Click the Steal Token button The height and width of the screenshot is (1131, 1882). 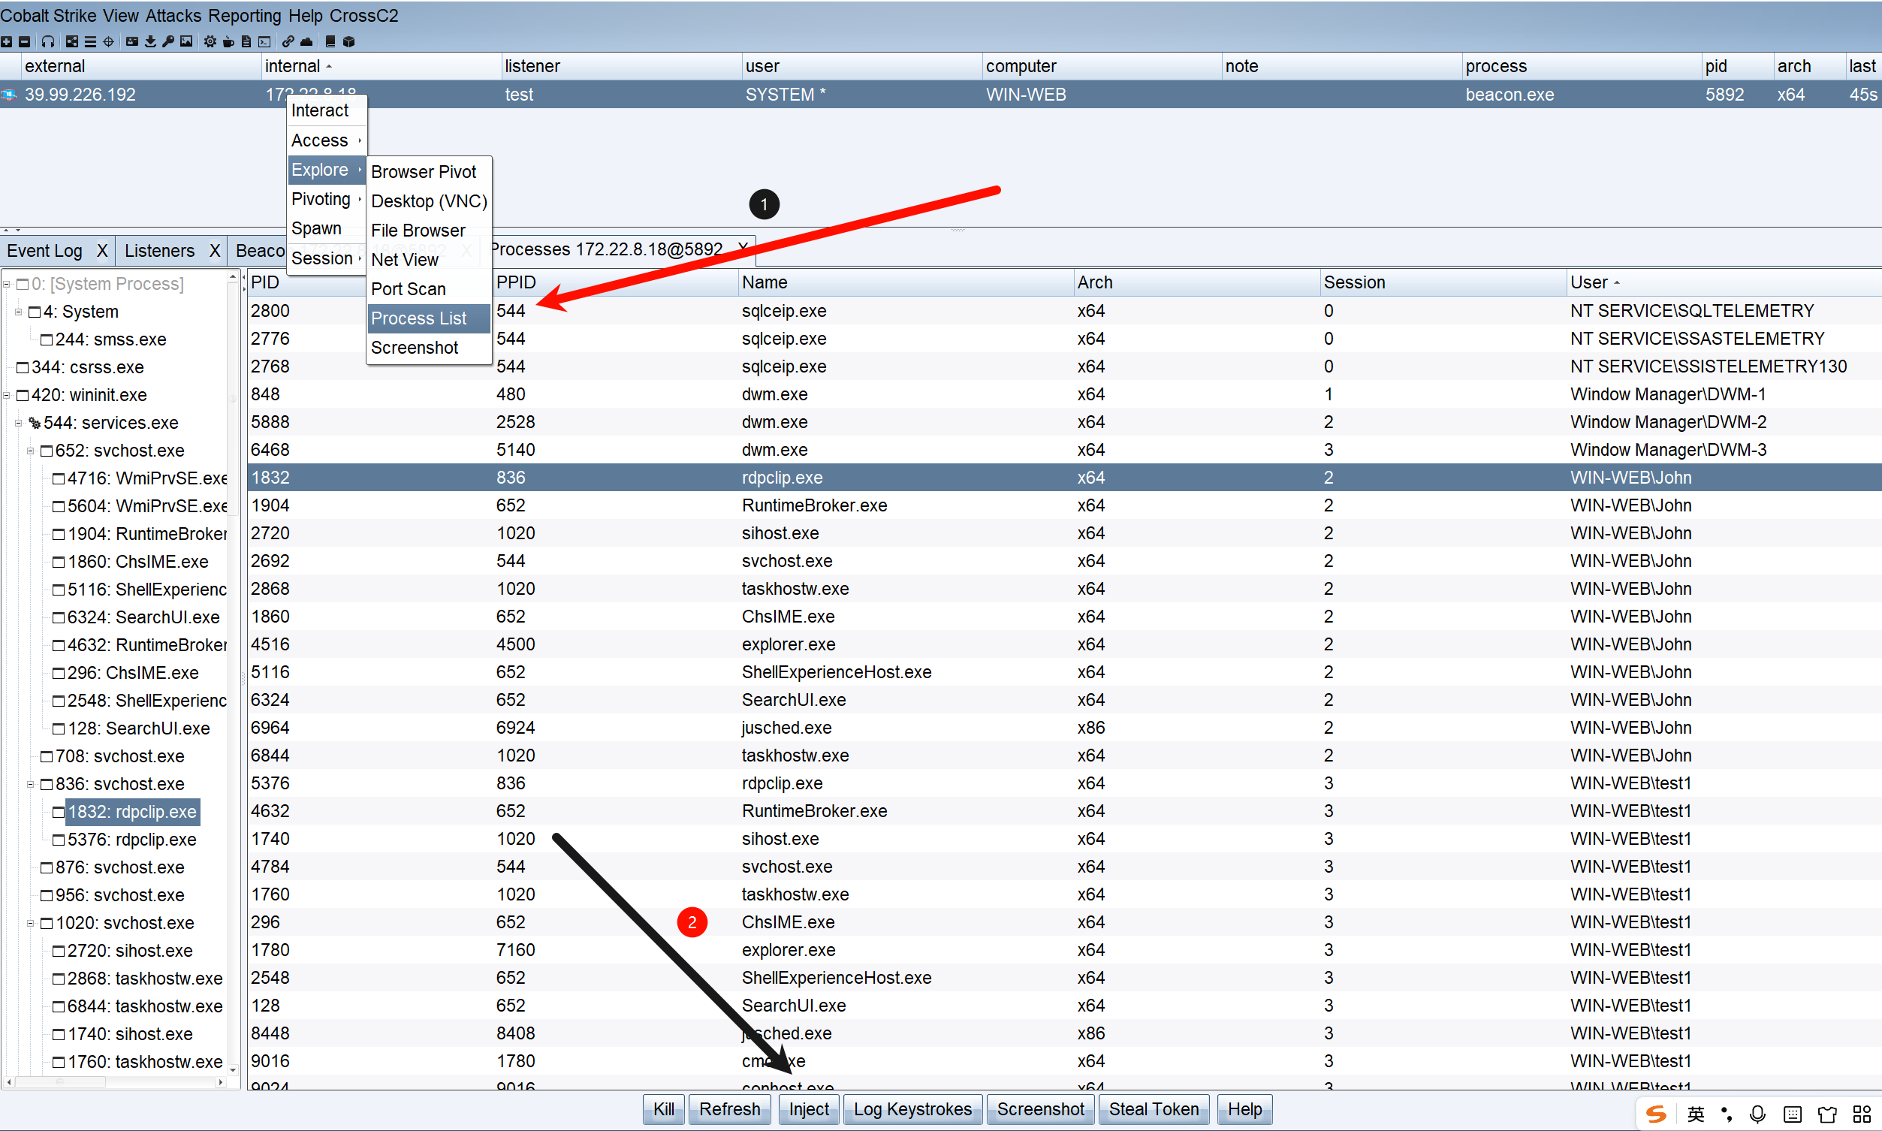pyautogui.click(x=1153, y=1109)
